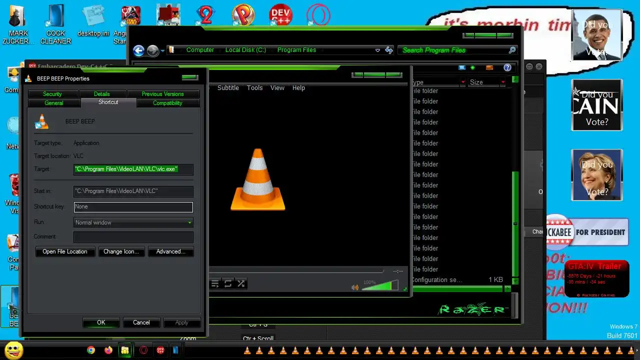
Task: Open the VLC Subtitle menu
Action: tap(228, 88)
